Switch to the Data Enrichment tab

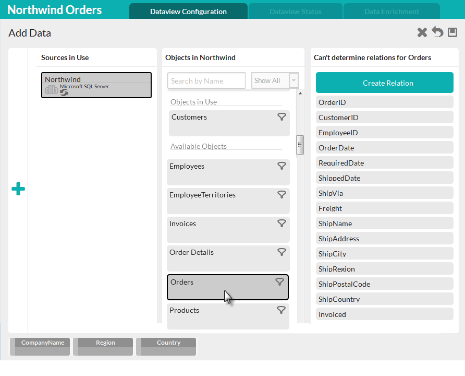[391, 11]
